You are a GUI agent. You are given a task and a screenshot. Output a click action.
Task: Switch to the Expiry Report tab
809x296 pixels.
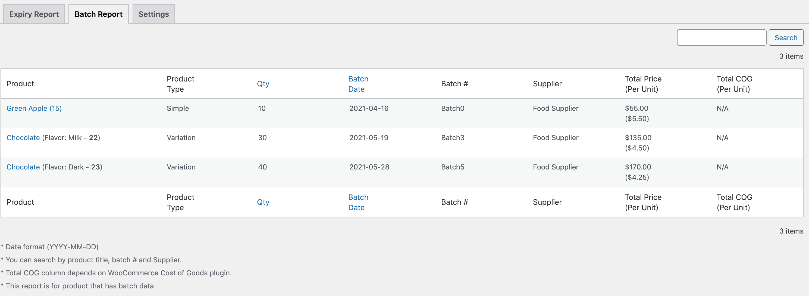pos(34,14)
